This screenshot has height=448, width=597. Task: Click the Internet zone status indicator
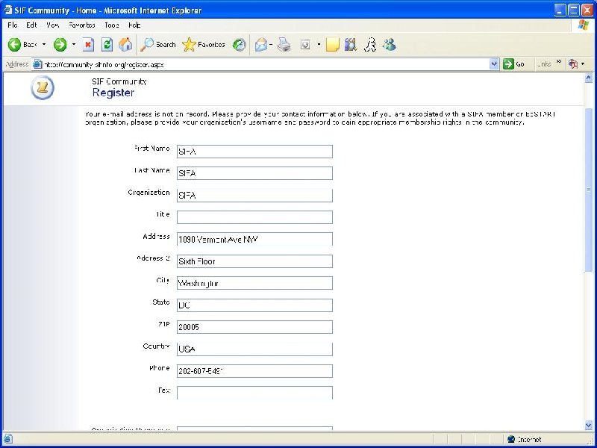click(x=525, y=439)
